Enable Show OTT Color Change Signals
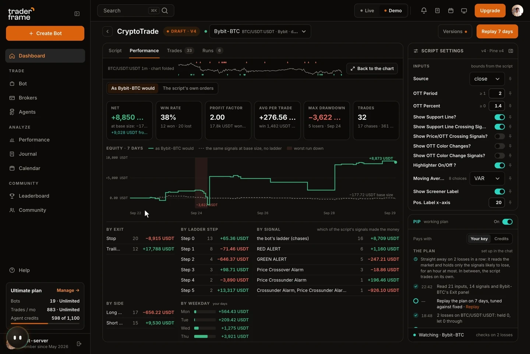 pyautogui.click(x=499, y=156)
